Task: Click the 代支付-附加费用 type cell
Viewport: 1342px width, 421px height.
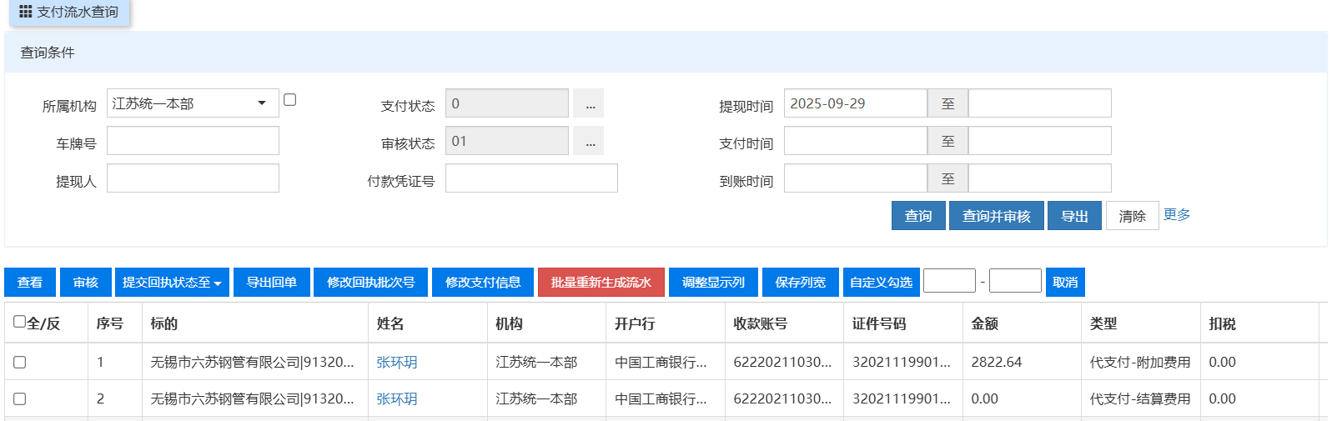Action: tap(1140, 362)
